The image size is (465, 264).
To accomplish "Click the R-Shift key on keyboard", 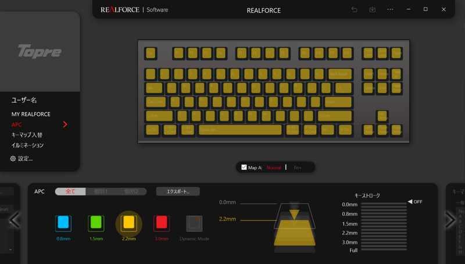I will click(x=335, y=116).
